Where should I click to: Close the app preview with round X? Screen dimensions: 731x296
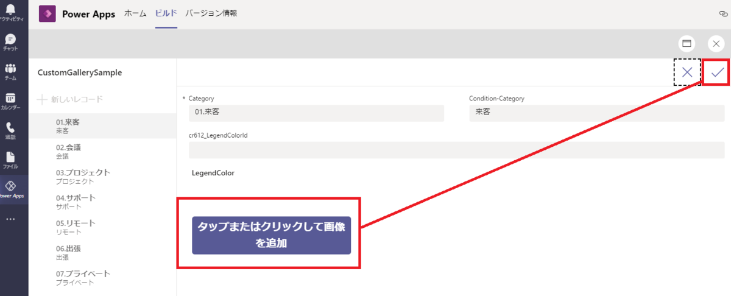[x=716, y=44]
